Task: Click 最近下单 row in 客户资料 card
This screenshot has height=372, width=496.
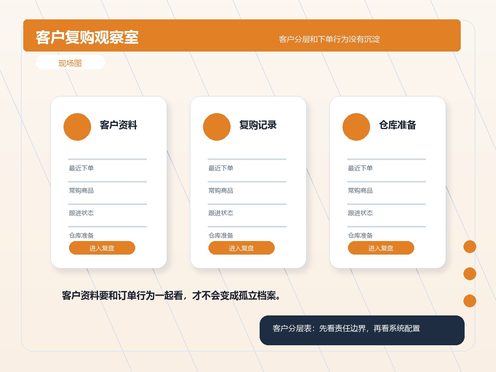Action: tap(107, 168)
